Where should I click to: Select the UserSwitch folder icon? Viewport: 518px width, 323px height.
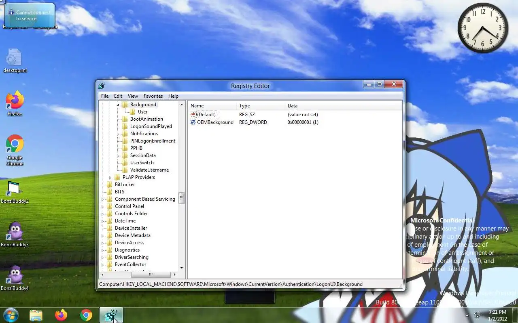pyautogui.click(x=125, y=163)
